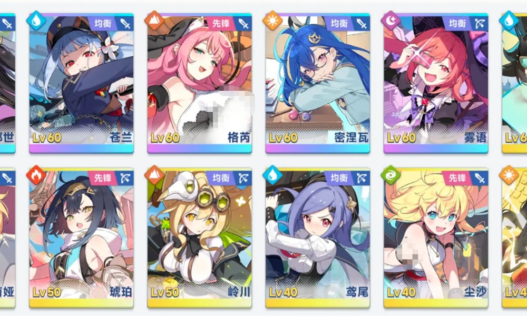The image size is (527, 316).
Task: Click the moon dark icon on 雾语's card
Action: (x=391, y=21)
